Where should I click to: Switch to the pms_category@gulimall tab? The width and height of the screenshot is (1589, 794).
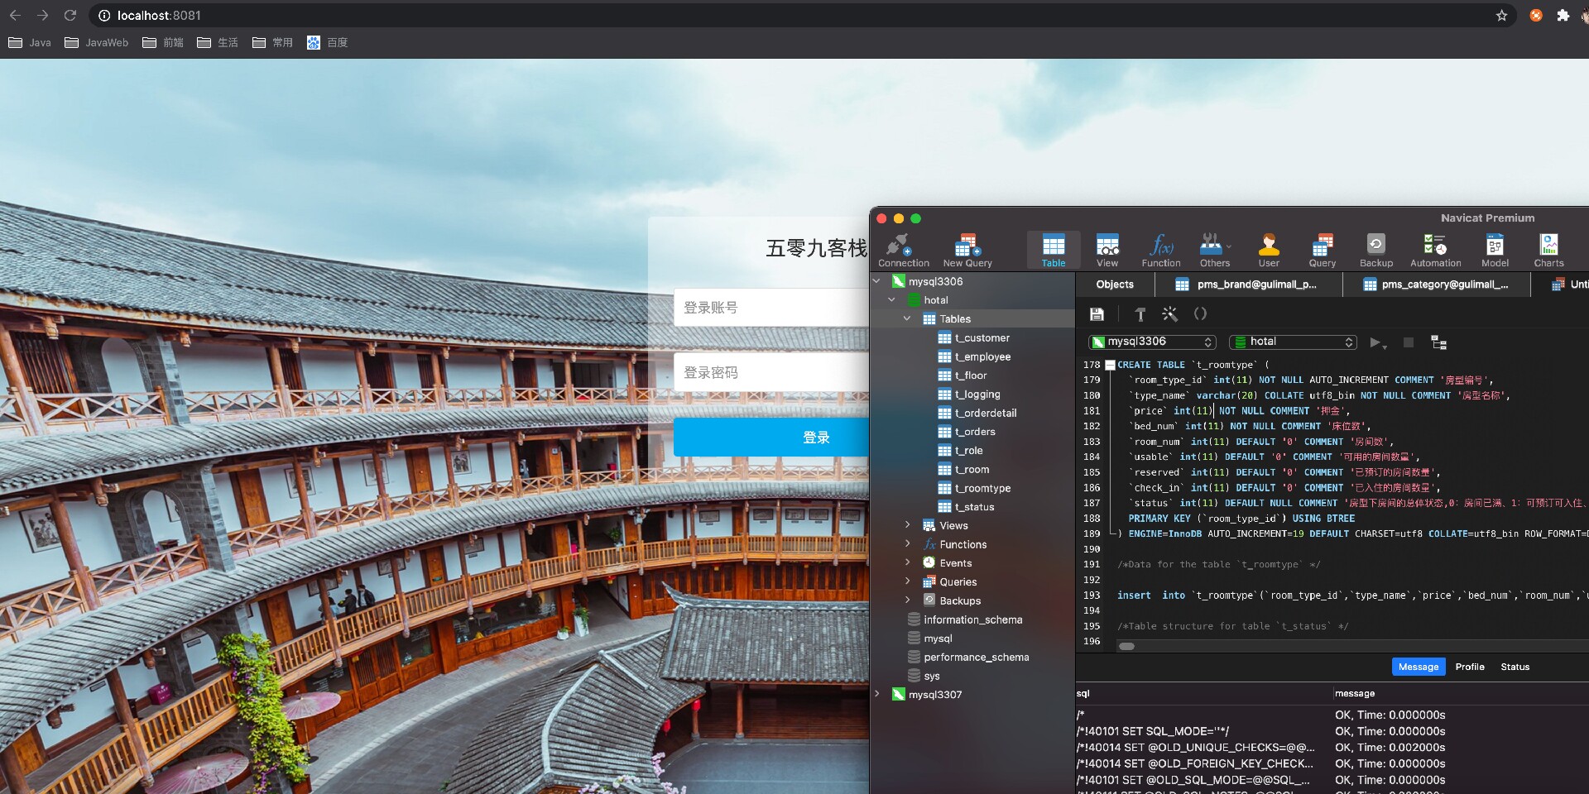[1436, 285]
